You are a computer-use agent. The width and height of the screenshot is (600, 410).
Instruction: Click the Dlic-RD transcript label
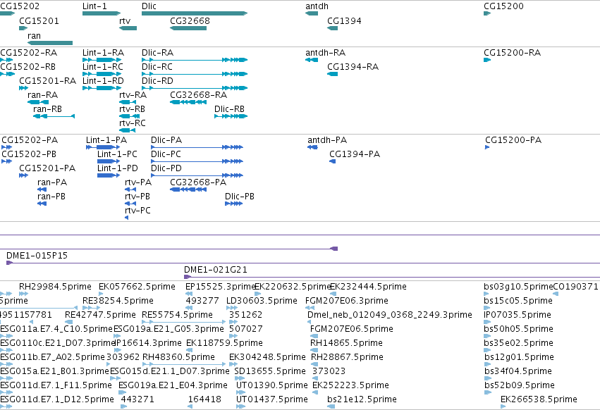157,81
